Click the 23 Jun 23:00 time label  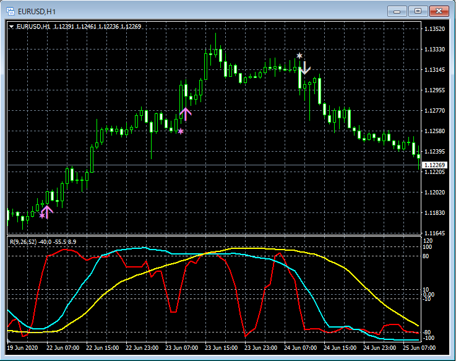tap(260, 348)
